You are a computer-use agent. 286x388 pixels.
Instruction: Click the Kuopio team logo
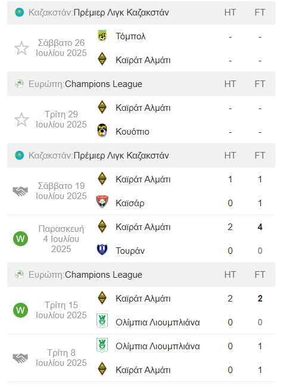[x=102, y=131]
